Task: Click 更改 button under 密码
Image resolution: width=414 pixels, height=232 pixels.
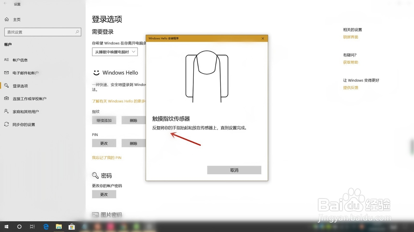Action: tap(104, 194)
